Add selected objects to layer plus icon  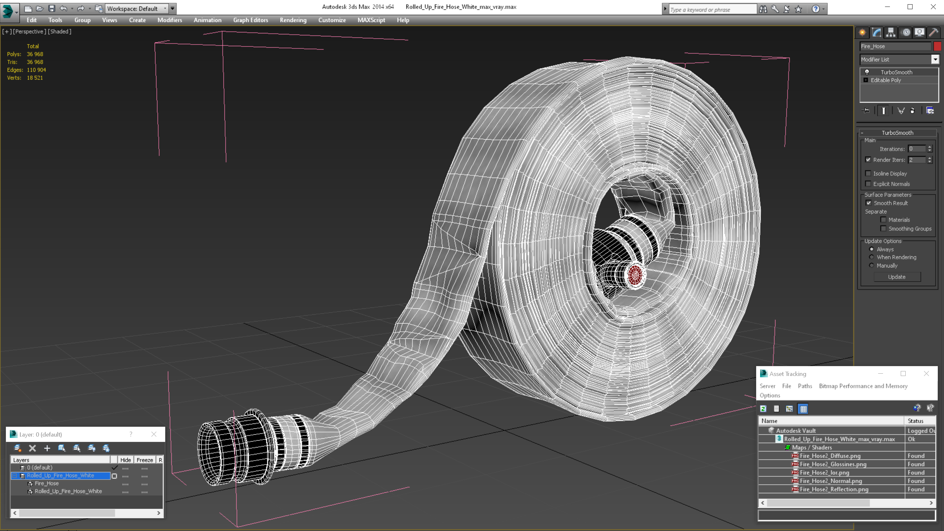coord(47,448)
